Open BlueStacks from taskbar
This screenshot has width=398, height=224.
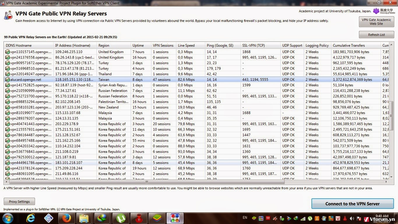(157, 218)
